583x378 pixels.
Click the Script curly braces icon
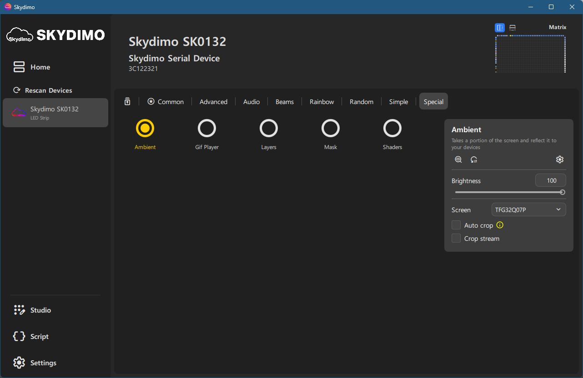click(19, 337)
